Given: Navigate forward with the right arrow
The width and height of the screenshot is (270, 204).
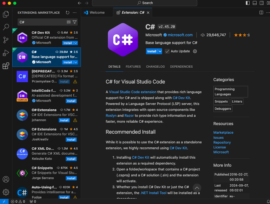Looking at the screenshot, I should 87,3.
